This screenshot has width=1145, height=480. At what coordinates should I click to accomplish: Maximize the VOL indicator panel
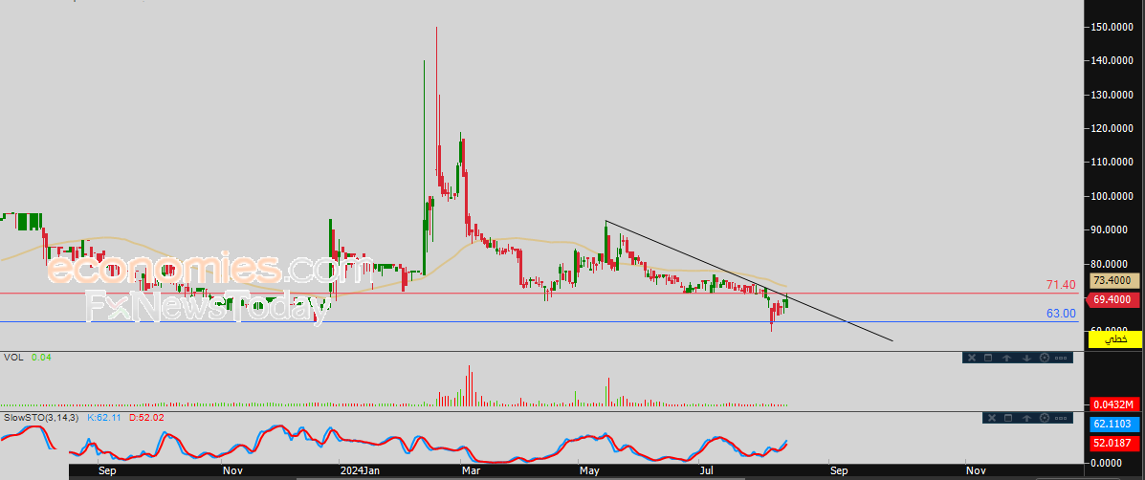[988, 358]
